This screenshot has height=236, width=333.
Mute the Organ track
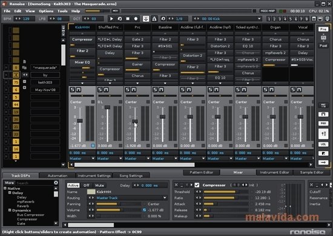click(x=272, y=90)
